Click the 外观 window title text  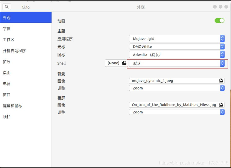(141, 7)
